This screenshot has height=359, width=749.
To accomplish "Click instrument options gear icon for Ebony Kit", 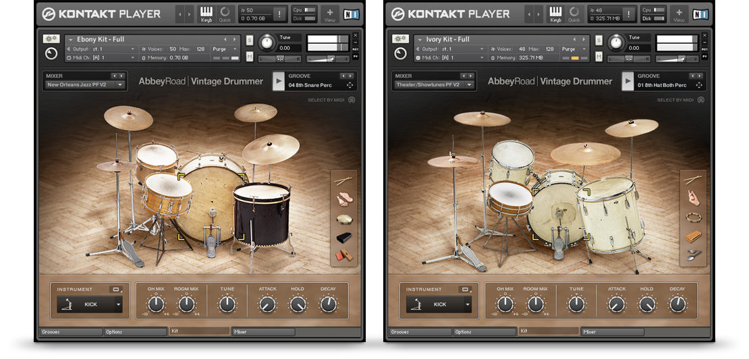I will tap(51, 39).
